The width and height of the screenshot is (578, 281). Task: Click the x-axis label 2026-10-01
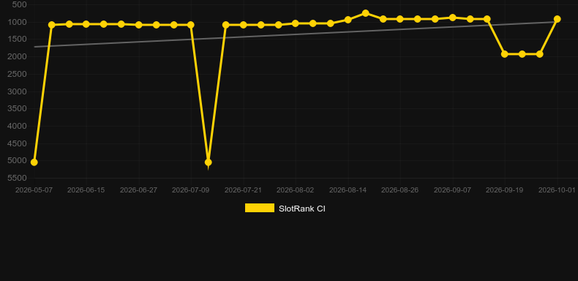click(x=557, y=190)
